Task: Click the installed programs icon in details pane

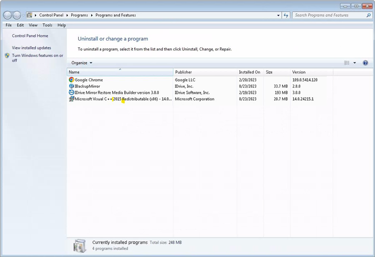Action: click(x=80, y=245)
